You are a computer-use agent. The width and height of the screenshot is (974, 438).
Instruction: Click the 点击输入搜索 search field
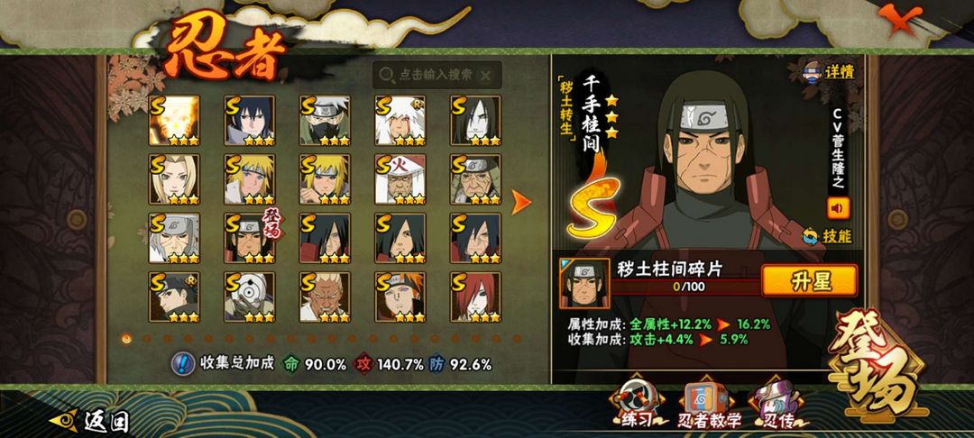(x=437, y=75)
